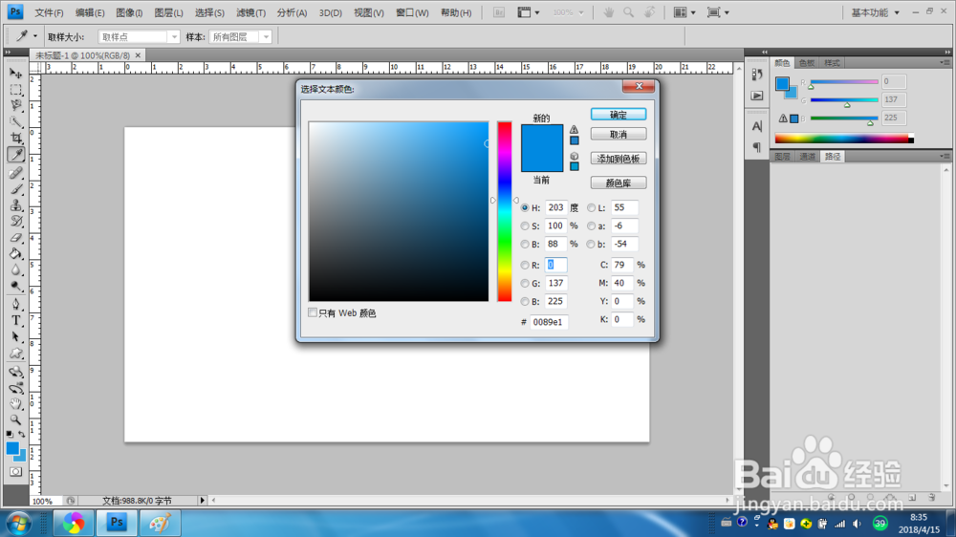The height and width of the screenshot is (537, 956).
Task: Select the L lightness radio button
Action: pyautogui.click(x=591, y=208)
